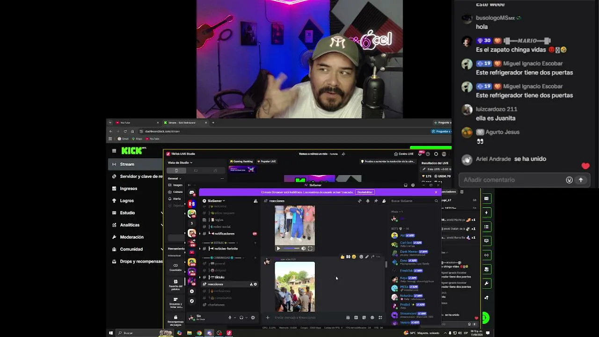The image size is (599, 337).
Task: Make the Discord video fullscreen
Action: [x=310, y=249]
